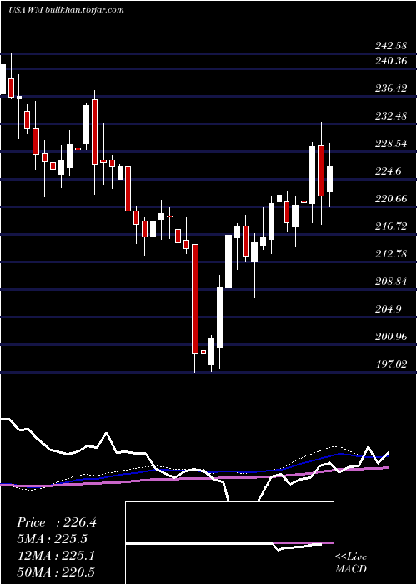Click the MACD inset chart box
The height and width of the screenshot is (585, 417).
229,543
